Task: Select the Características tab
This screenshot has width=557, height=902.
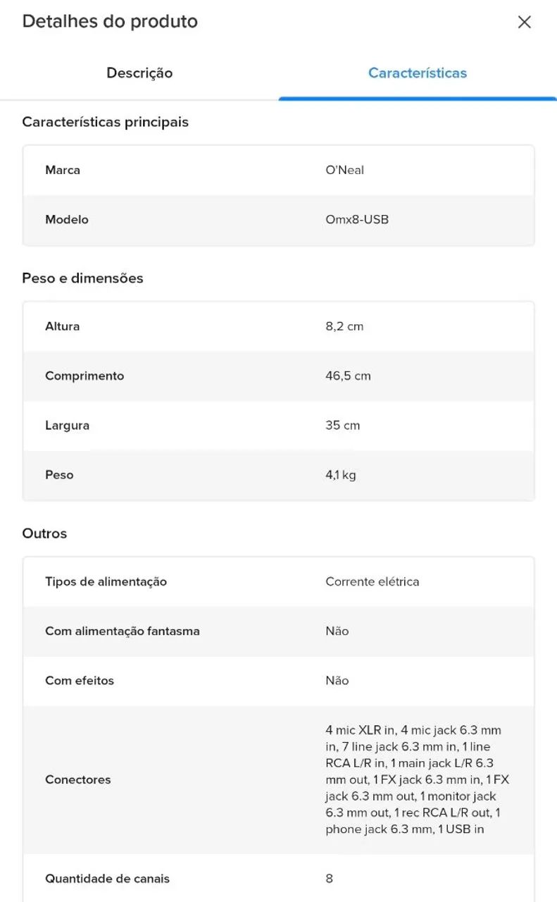Action: (418, 73)
